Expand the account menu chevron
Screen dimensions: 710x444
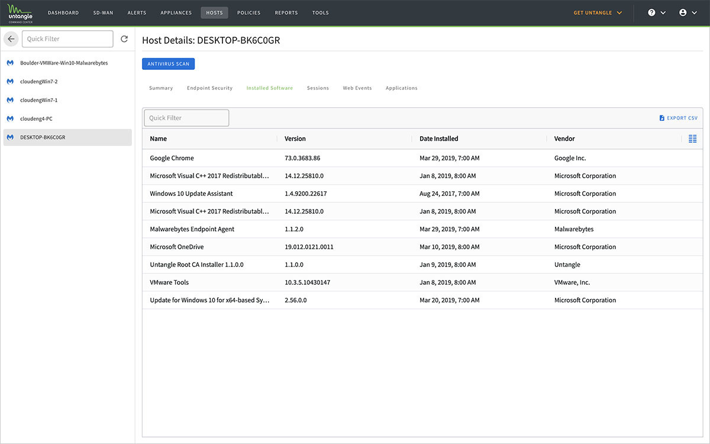(695, 12)
